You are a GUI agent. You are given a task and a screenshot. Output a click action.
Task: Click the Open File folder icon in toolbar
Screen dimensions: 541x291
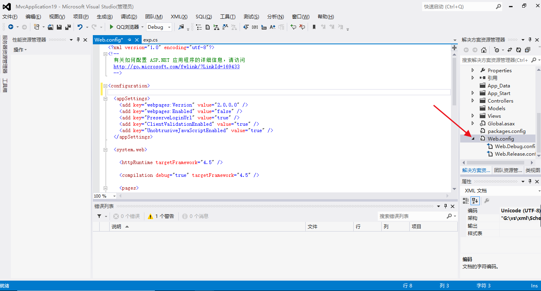tap(50, 27)
